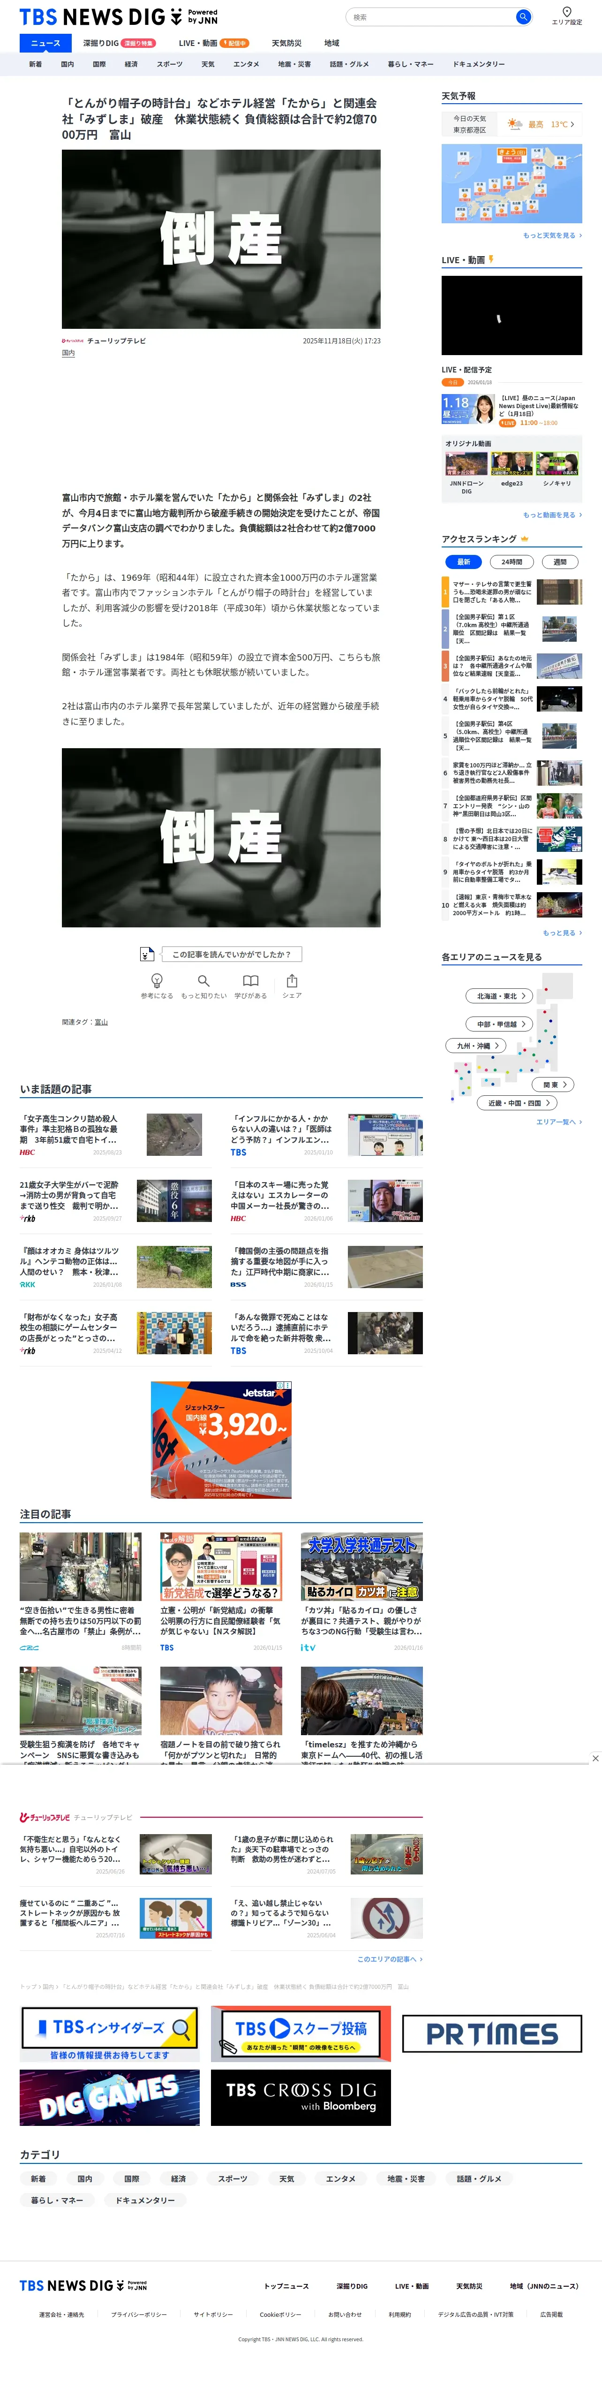Select the 最新 ranking filter
602x2405 pixels.
tap(463, 561)
